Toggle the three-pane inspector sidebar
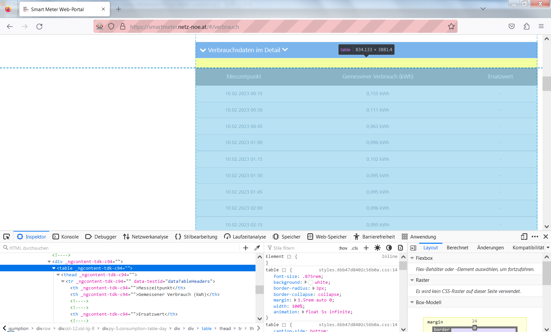The image size is (551, 332). [x=413, y=248]
